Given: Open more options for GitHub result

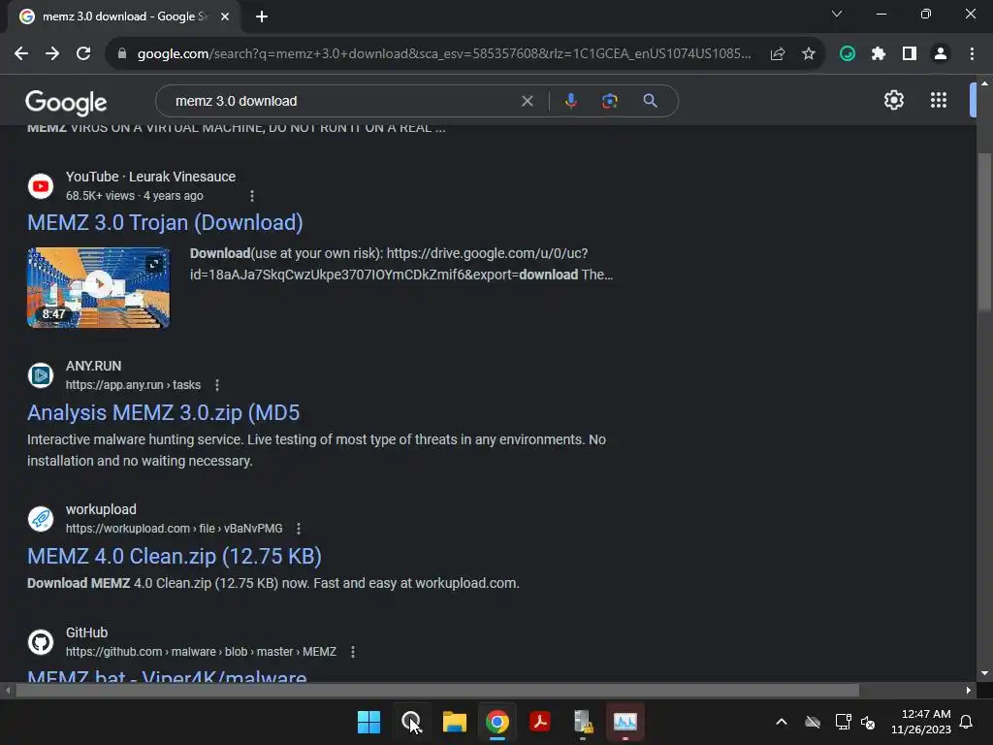Looking at the screenshot, I should pyautogui.click(x=353, y=652).
